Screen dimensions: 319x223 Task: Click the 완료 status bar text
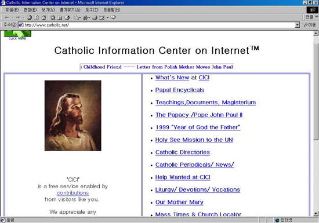click(x=10, y=220)
